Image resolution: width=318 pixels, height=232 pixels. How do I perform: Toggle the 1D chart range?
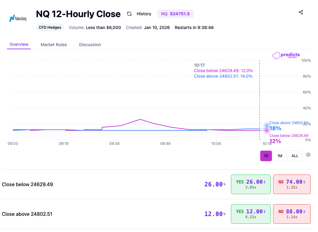[x=266, y=156]
